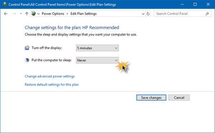The image size is (215, 133).
Task: Click the Control Panel icon in title bar
Action: (x=4, y=4)
